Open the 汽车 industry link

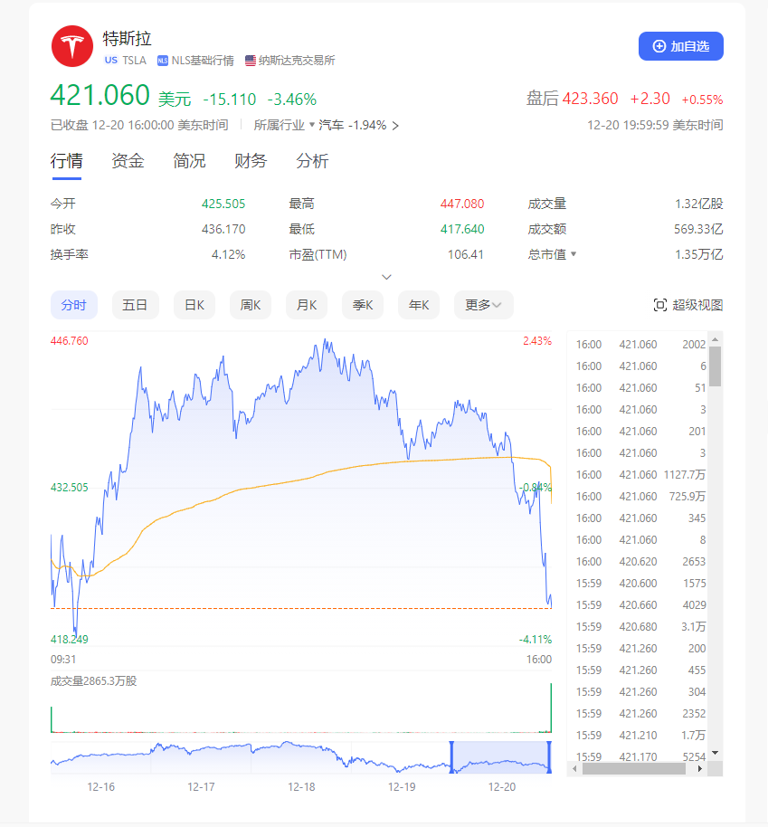point(353,125)
